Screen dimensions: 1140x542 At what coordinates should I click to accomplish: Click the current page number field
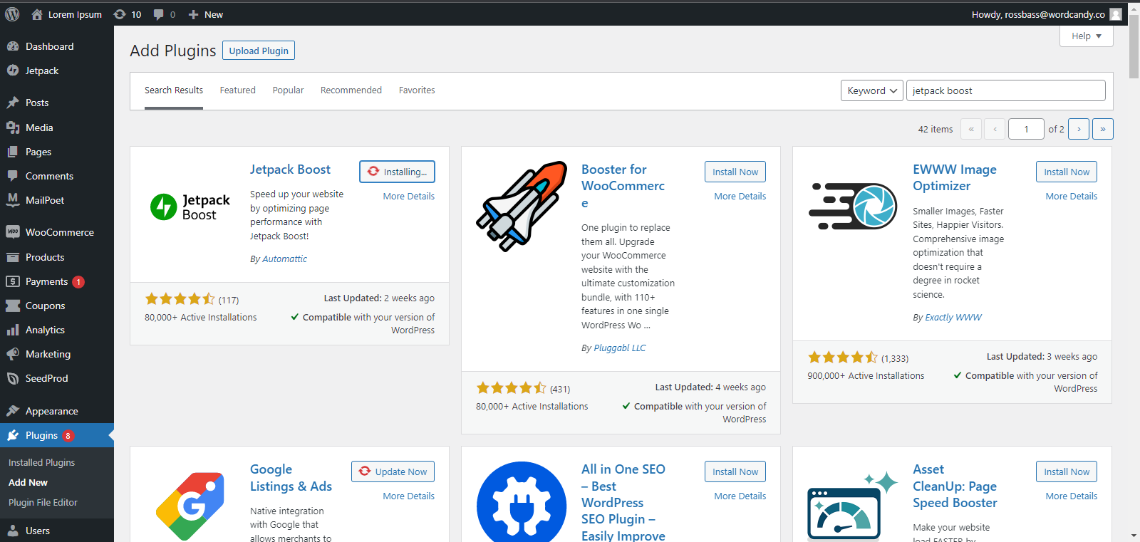point(1026,129)
